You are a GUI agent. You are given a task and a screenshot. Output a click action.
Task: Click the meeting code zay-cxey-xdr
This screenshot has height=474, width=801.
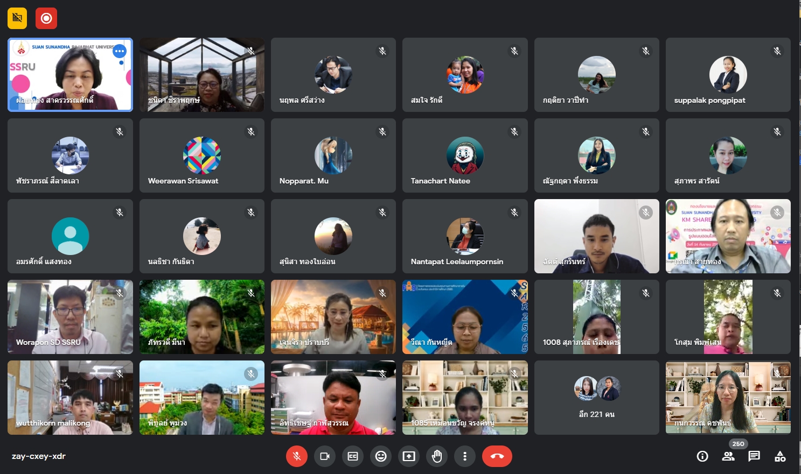[39, 456]
